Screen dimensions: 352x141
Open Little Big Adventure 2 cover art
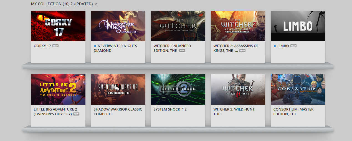pos(58,89)
